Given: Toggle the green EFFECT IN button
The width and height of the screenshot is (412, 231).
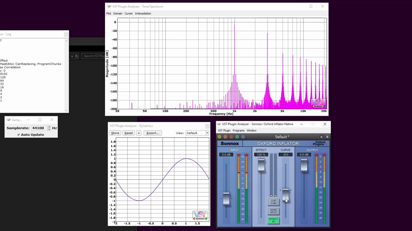Looking at the screenshot, I should coord(273,220).
